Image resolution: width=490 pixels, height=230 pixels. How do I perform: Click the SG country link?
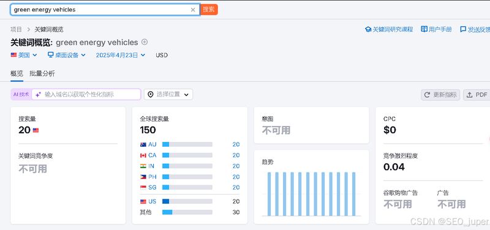[x=153, y=187]
